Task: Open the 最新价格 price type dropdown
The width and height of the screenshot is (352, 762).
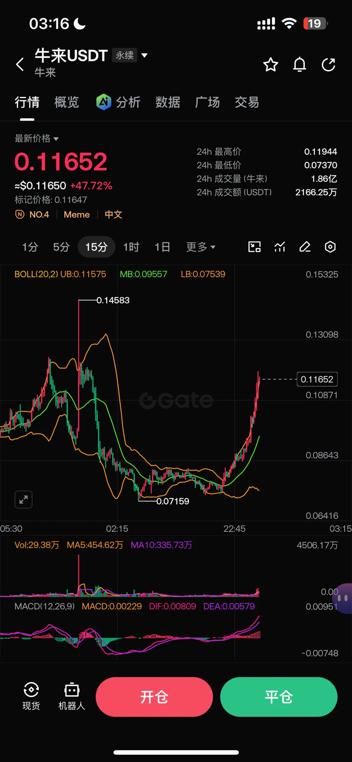Action: 37,139
